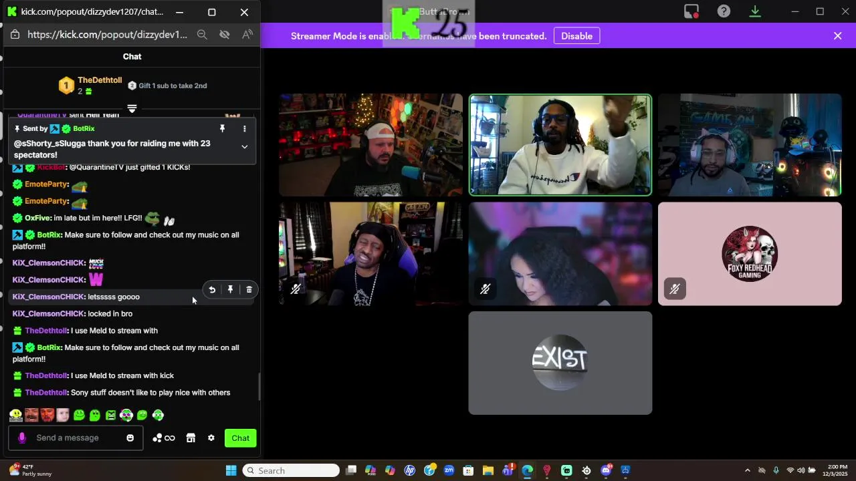Screen dimensions: 856x481
Task: Collapse the gift leaderboard handle
Action: (132, 108)
